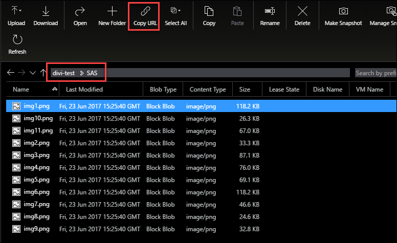The image size is (397, 243).
Task: Navigate up one folder level
Action: point(43,73)
